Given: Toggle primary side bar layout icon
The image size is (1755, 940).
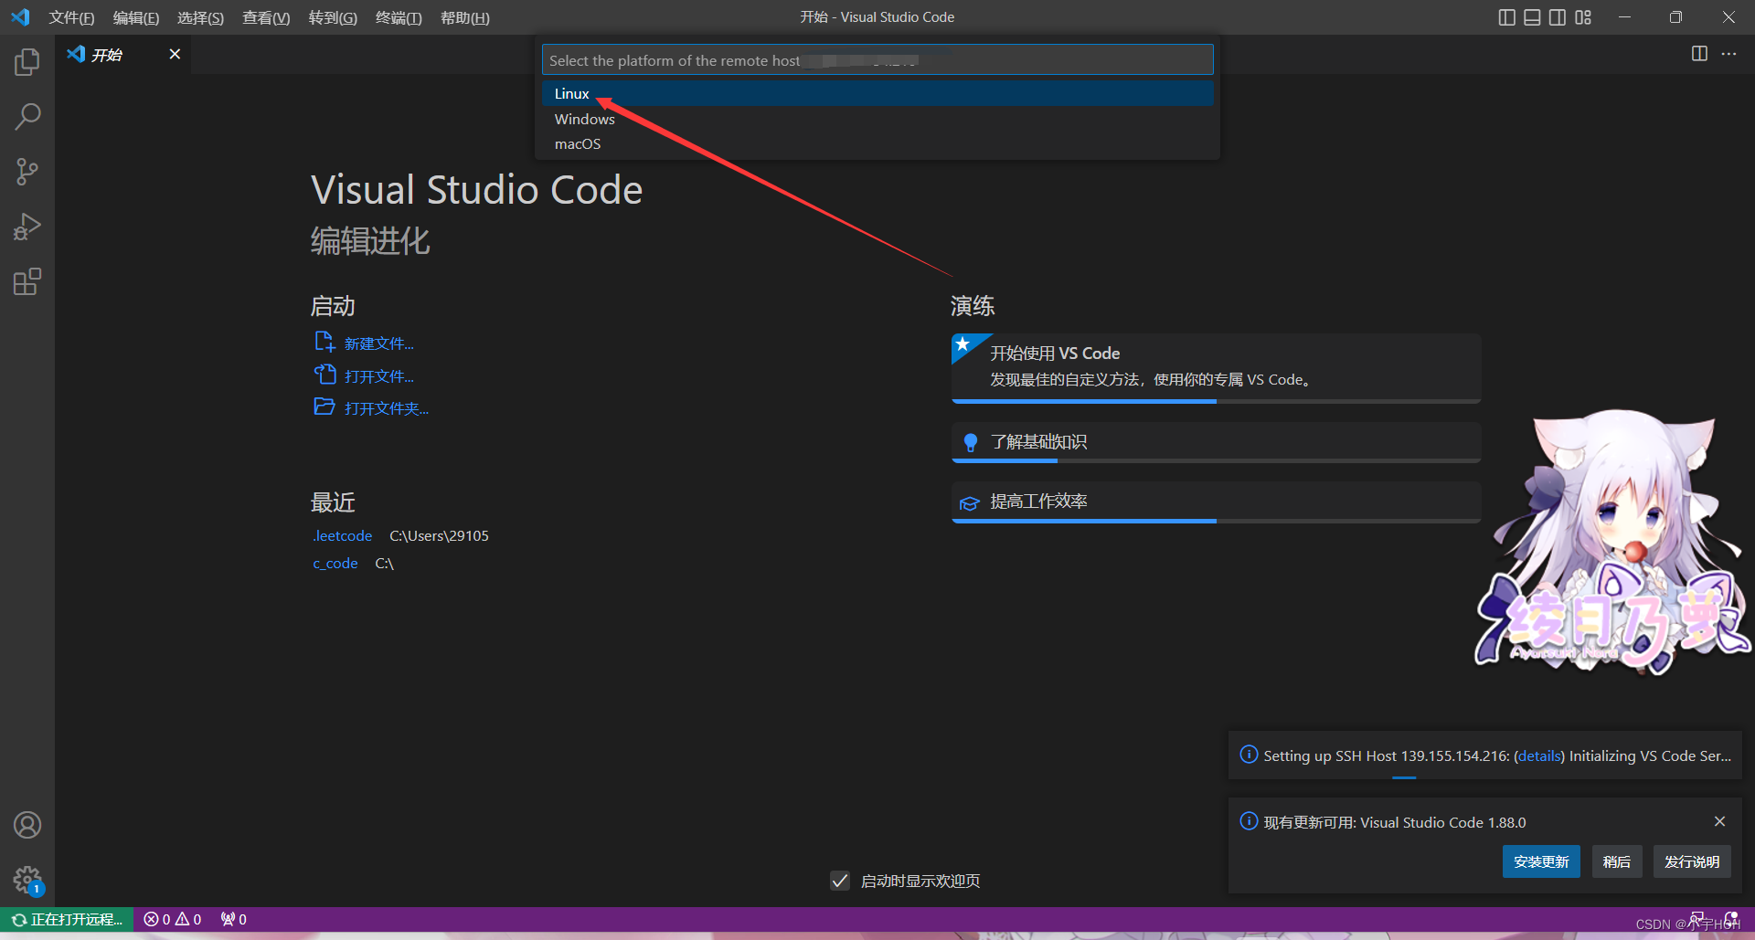Looking at the screenshot, I should click(x=1507, y=17).
